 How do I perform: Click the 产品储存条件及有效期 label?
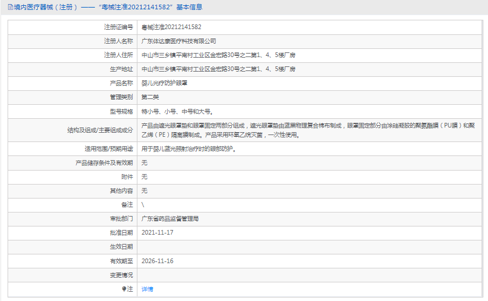click(x=104, y=162)
